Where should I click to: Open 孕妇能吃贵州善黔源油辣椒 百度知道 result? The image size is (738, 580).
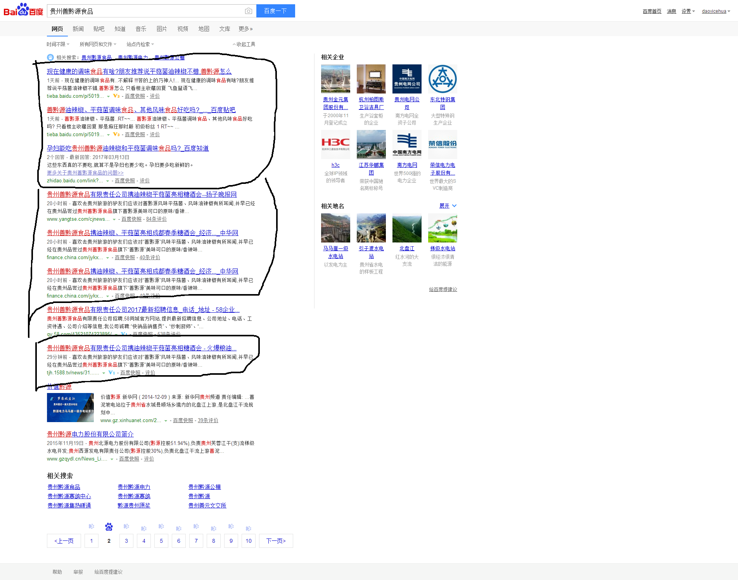[x=128, y=148]
